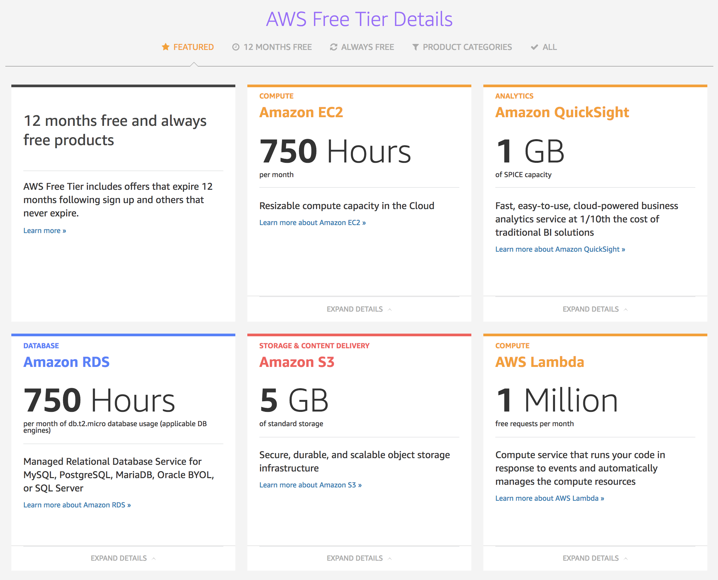Click the Amazon EC2 card title

(x=301, y=112)
